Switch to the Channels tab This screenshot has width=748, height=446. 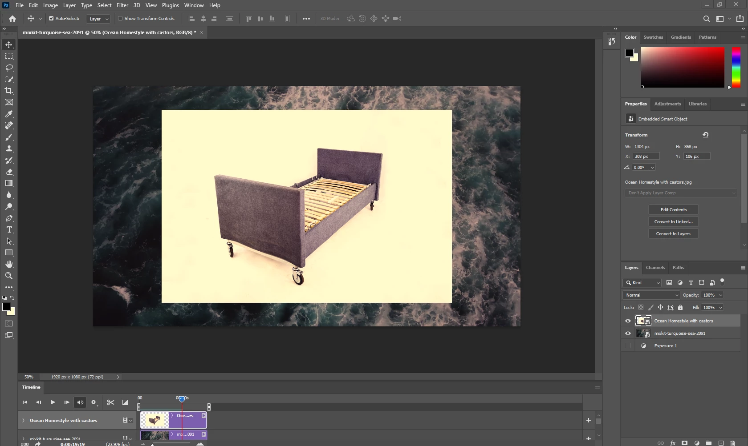coord(655,268)
